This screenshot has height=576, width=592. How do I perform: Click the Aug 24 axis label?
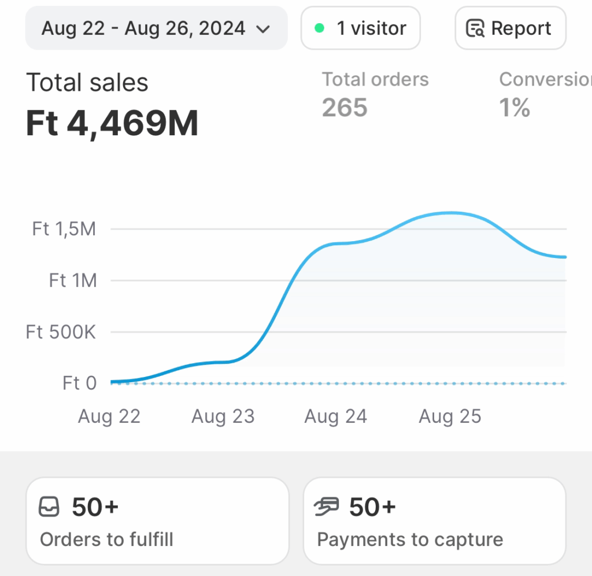click(336, 416)
